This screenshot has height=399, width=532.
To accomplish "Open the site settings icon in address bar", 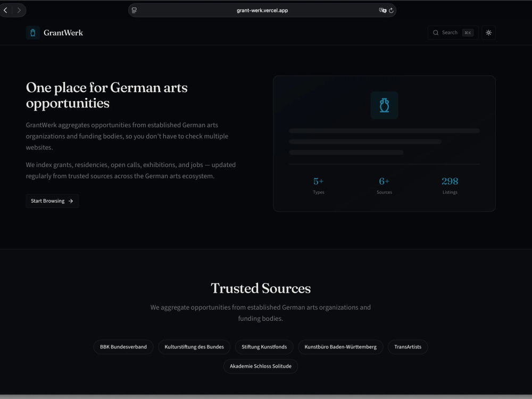I will (135, 11).
